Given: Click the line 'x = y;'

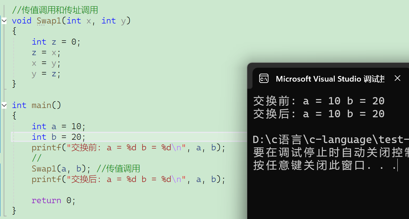Looking at the screenshot, I should tap(47, 63).
